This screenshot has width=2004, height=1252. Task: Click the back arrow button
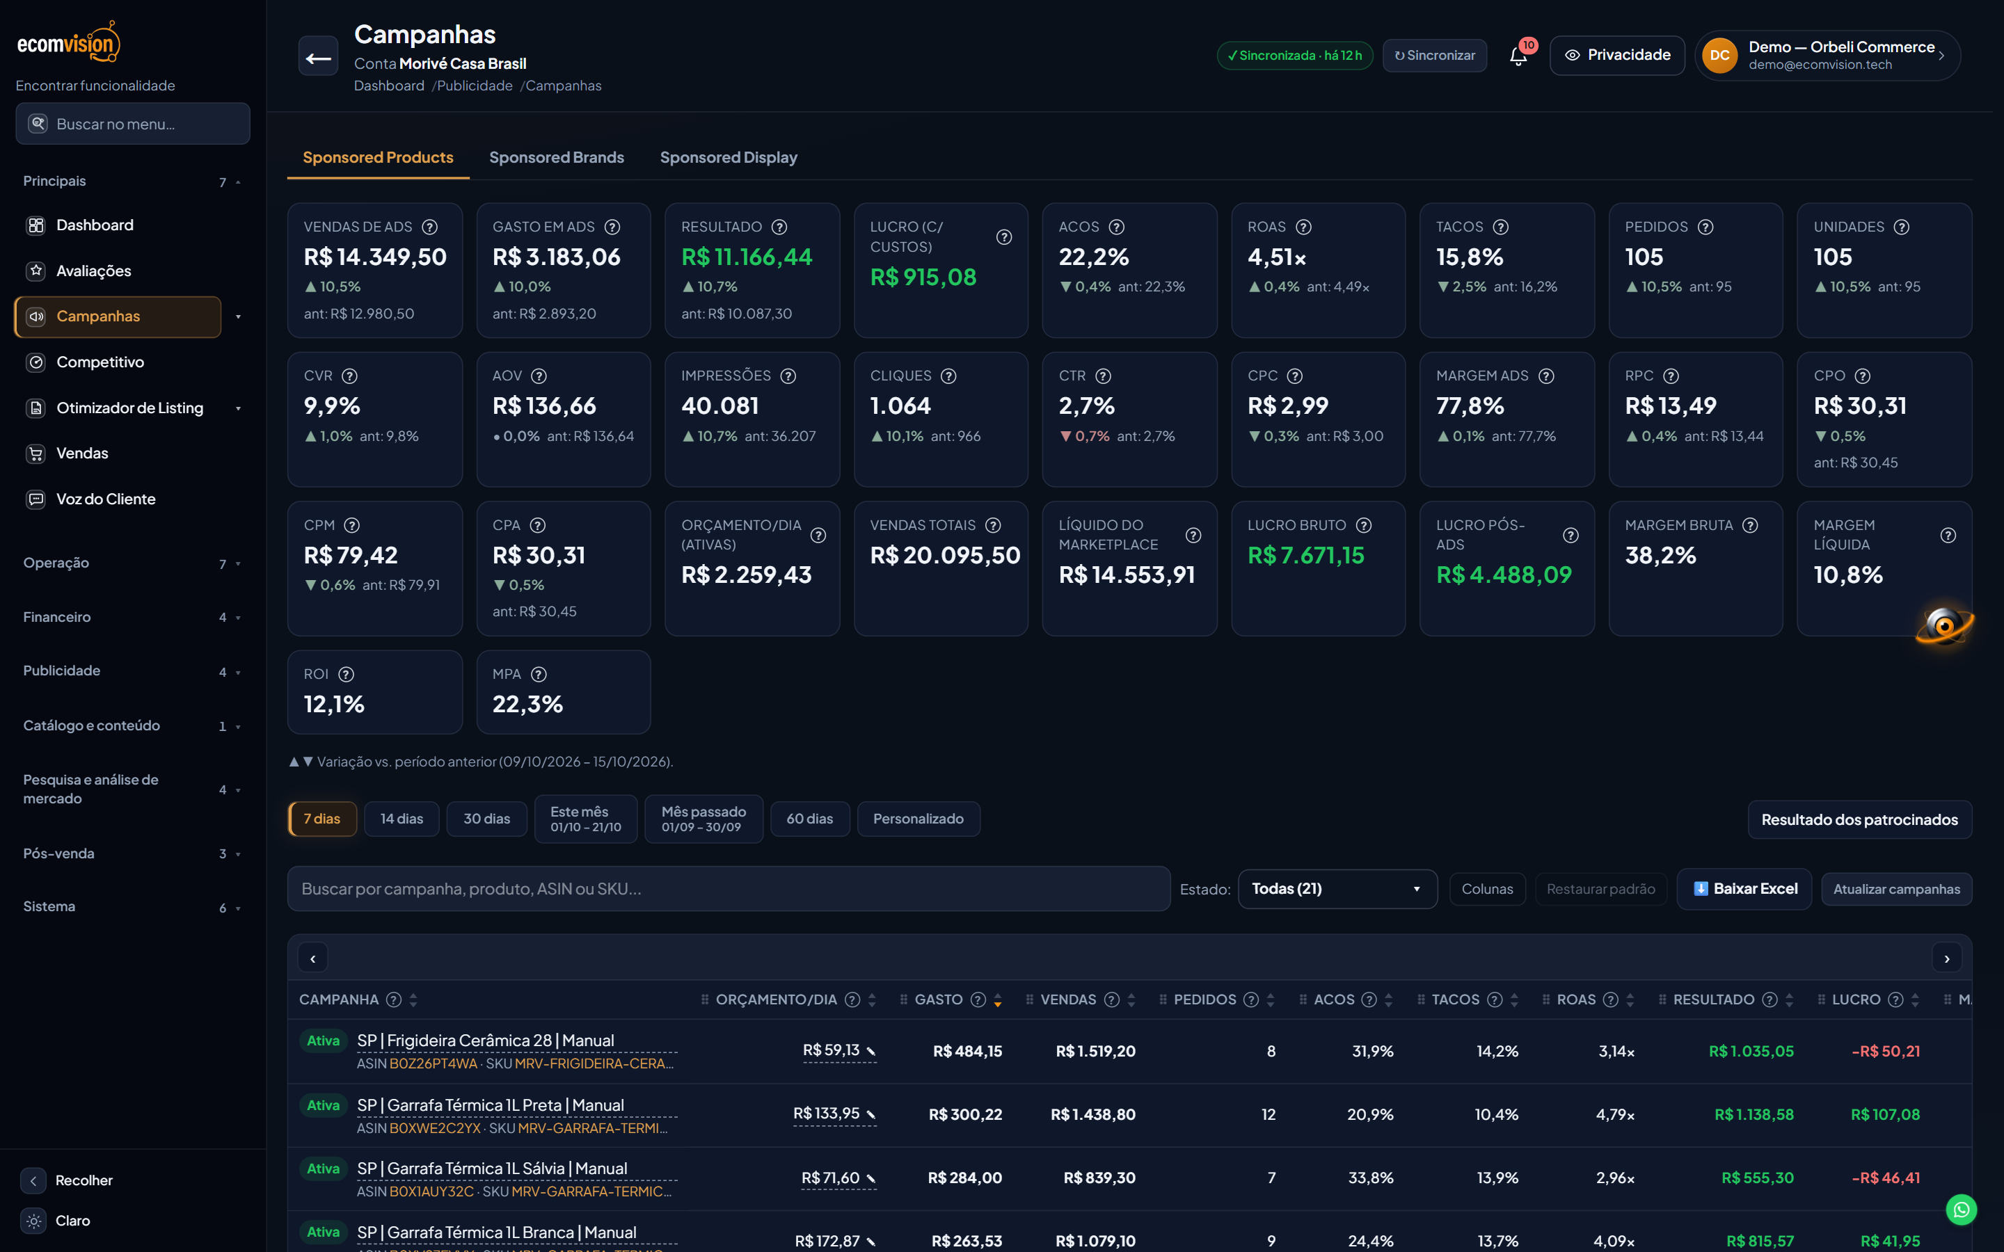click(318, 56)
